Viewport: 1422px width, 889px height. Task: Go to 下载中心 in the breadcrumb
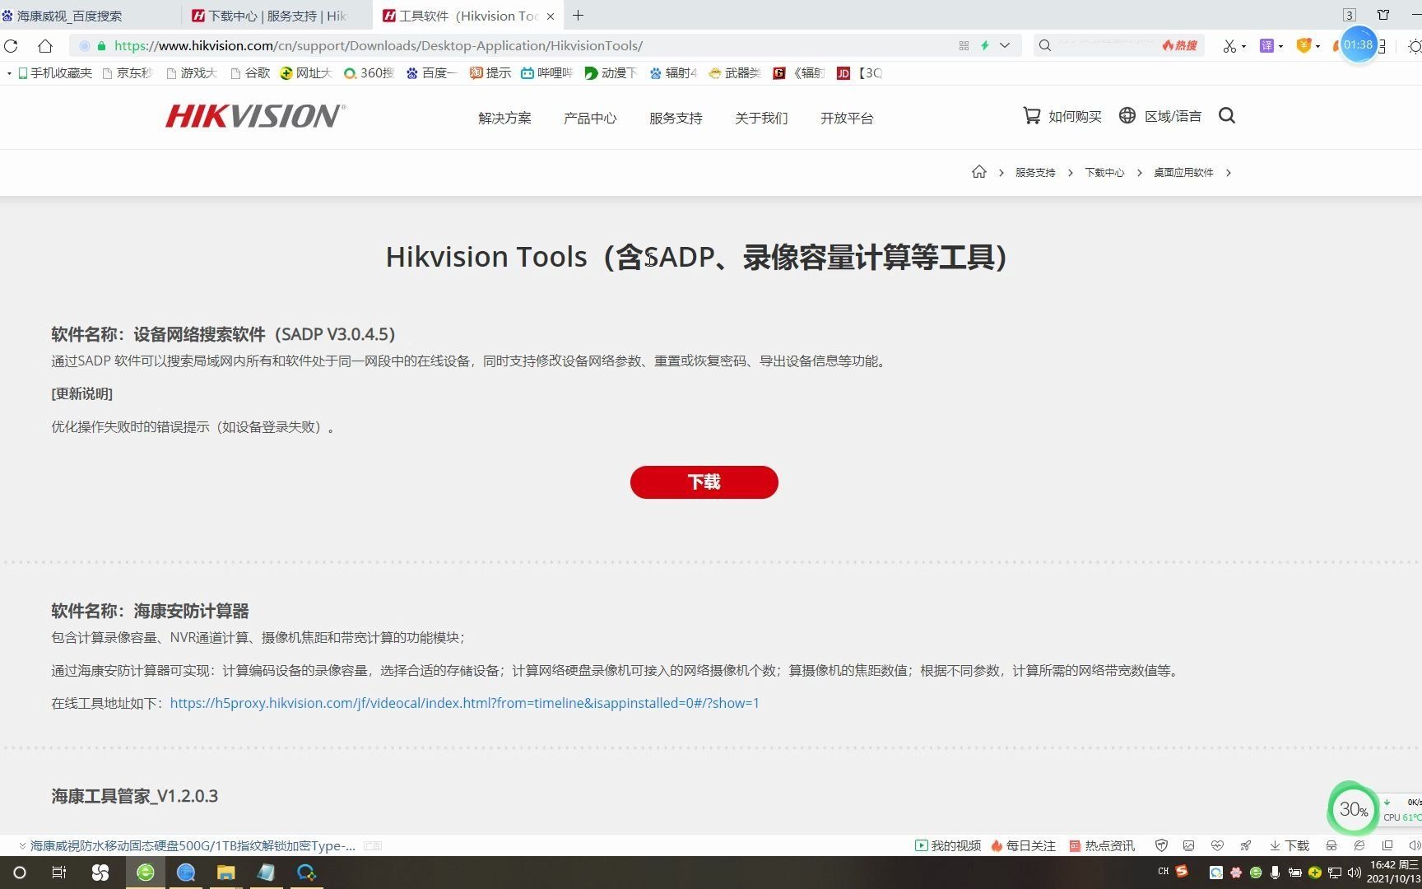(1104, 173)
